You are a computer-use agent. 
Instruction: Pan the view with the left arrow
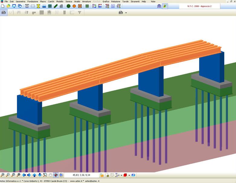coord(24,175)
